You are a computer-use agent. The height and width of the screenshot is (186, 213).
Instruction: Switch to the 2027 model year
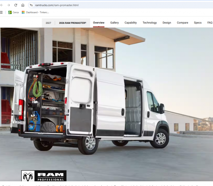point(48,23)
